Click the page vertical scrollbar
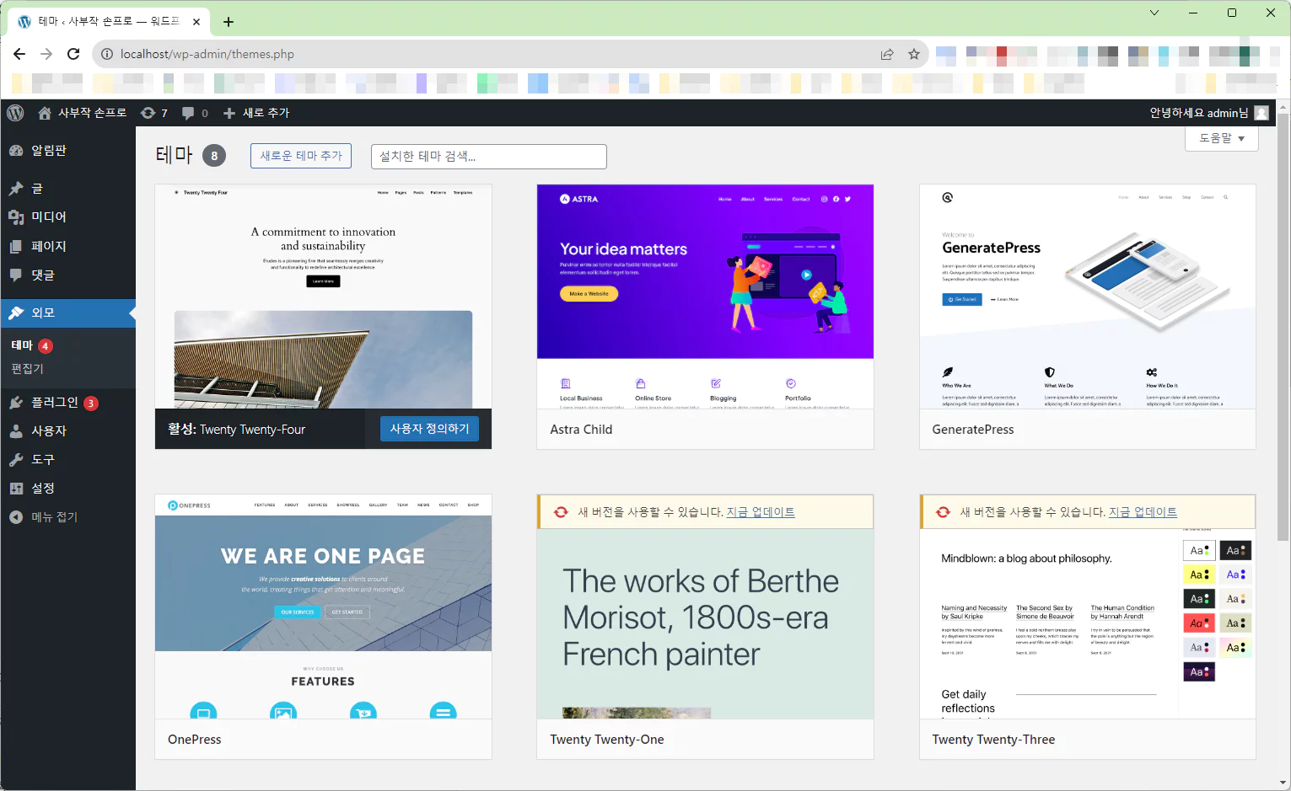 (1283, 329)
